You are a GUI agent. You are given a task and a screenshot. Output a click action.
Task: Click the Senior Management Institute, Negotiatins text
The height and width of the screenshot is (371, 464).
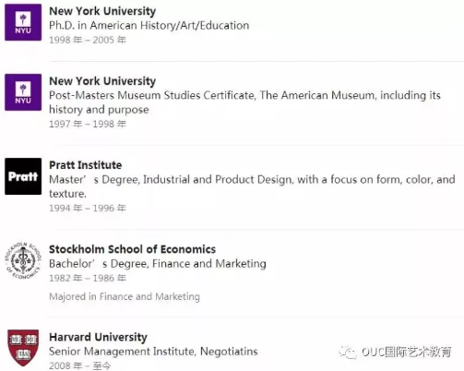pos(153,352)
